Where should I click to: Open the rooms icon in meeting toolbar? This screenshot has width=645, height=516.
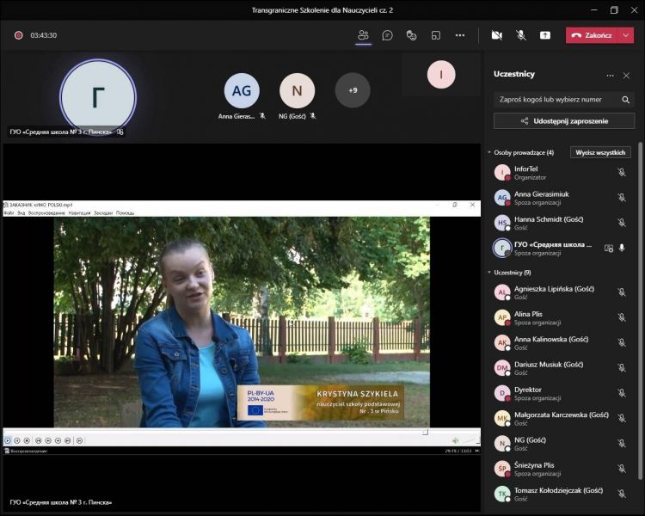click(x=435, y=35)
